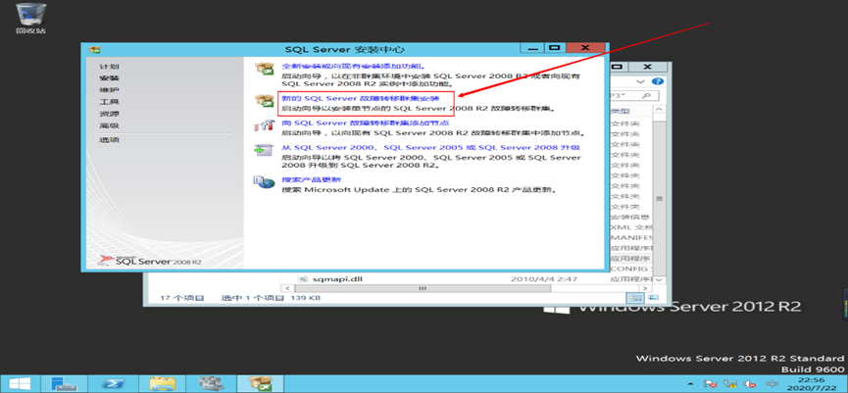
Task: Click box icon beside 新的 SQL Server 故障转移群集安装
Action: (x=265, y=101)
